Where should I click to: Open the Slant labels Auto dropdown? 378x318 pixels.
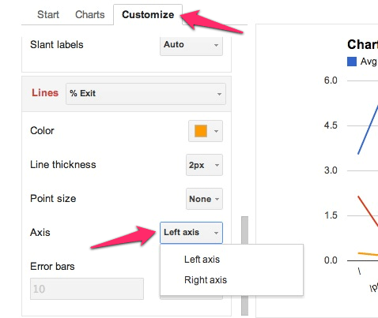[191, 45]
